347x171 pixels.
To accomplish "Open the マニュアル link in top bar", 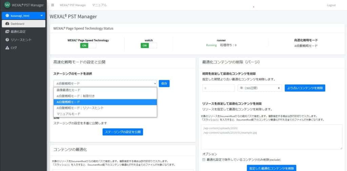I will coord(99,5).
